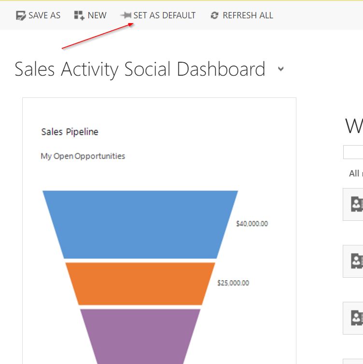The width and height of the screenshot is (363, 364).
Task: Click the purple funnel segment
Action: 140,335
